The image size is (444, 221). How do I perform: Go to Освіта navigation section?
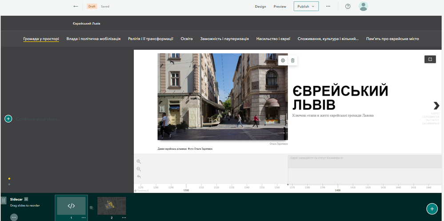[187, 39]
